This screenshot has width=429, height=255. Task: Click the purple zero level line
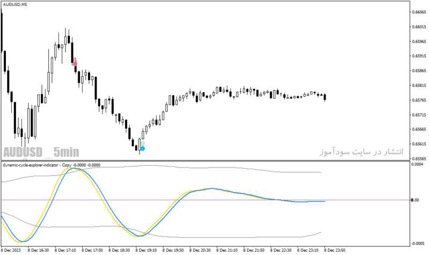tap(205, 200)
